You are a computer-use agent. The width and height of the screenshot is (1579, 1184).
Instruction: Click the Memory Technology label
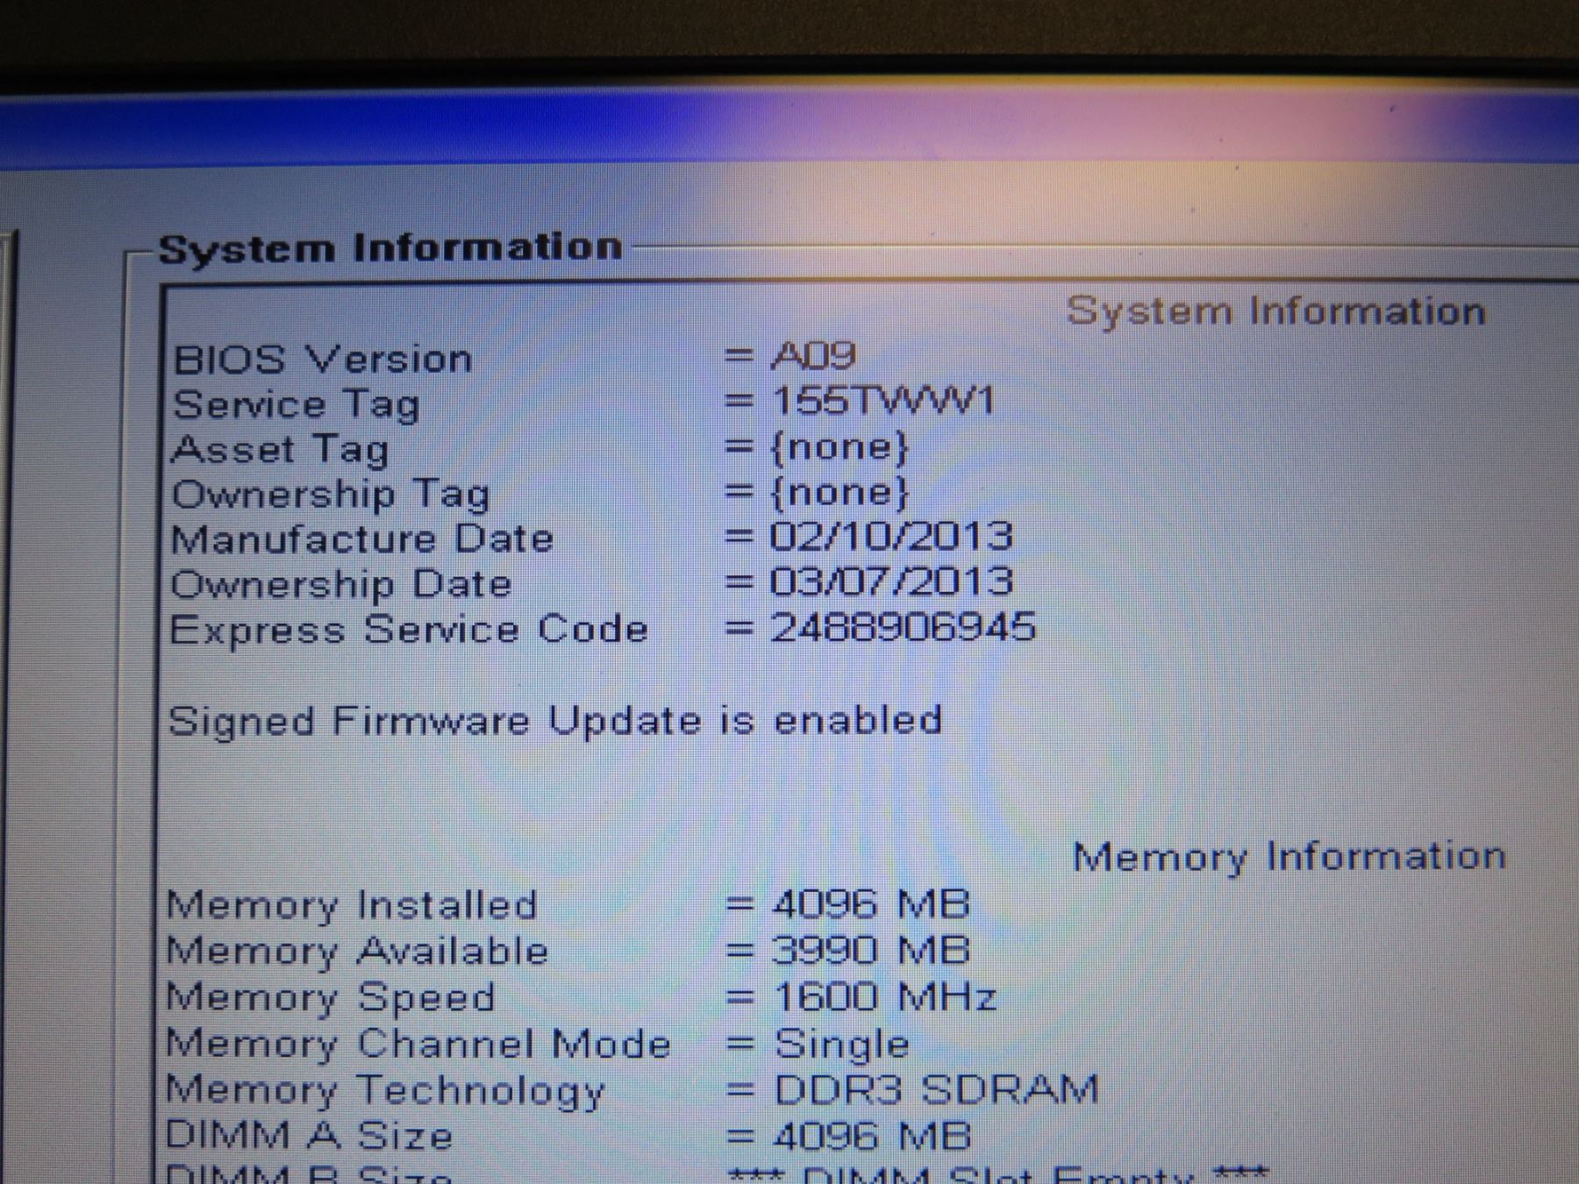(385, 1090)
